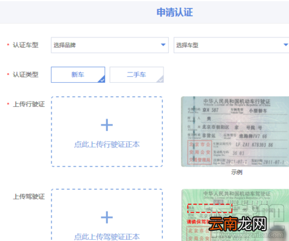Viewport: 289px width, 241px height.
Task: View the driving license example image
Action: [235, 215]
